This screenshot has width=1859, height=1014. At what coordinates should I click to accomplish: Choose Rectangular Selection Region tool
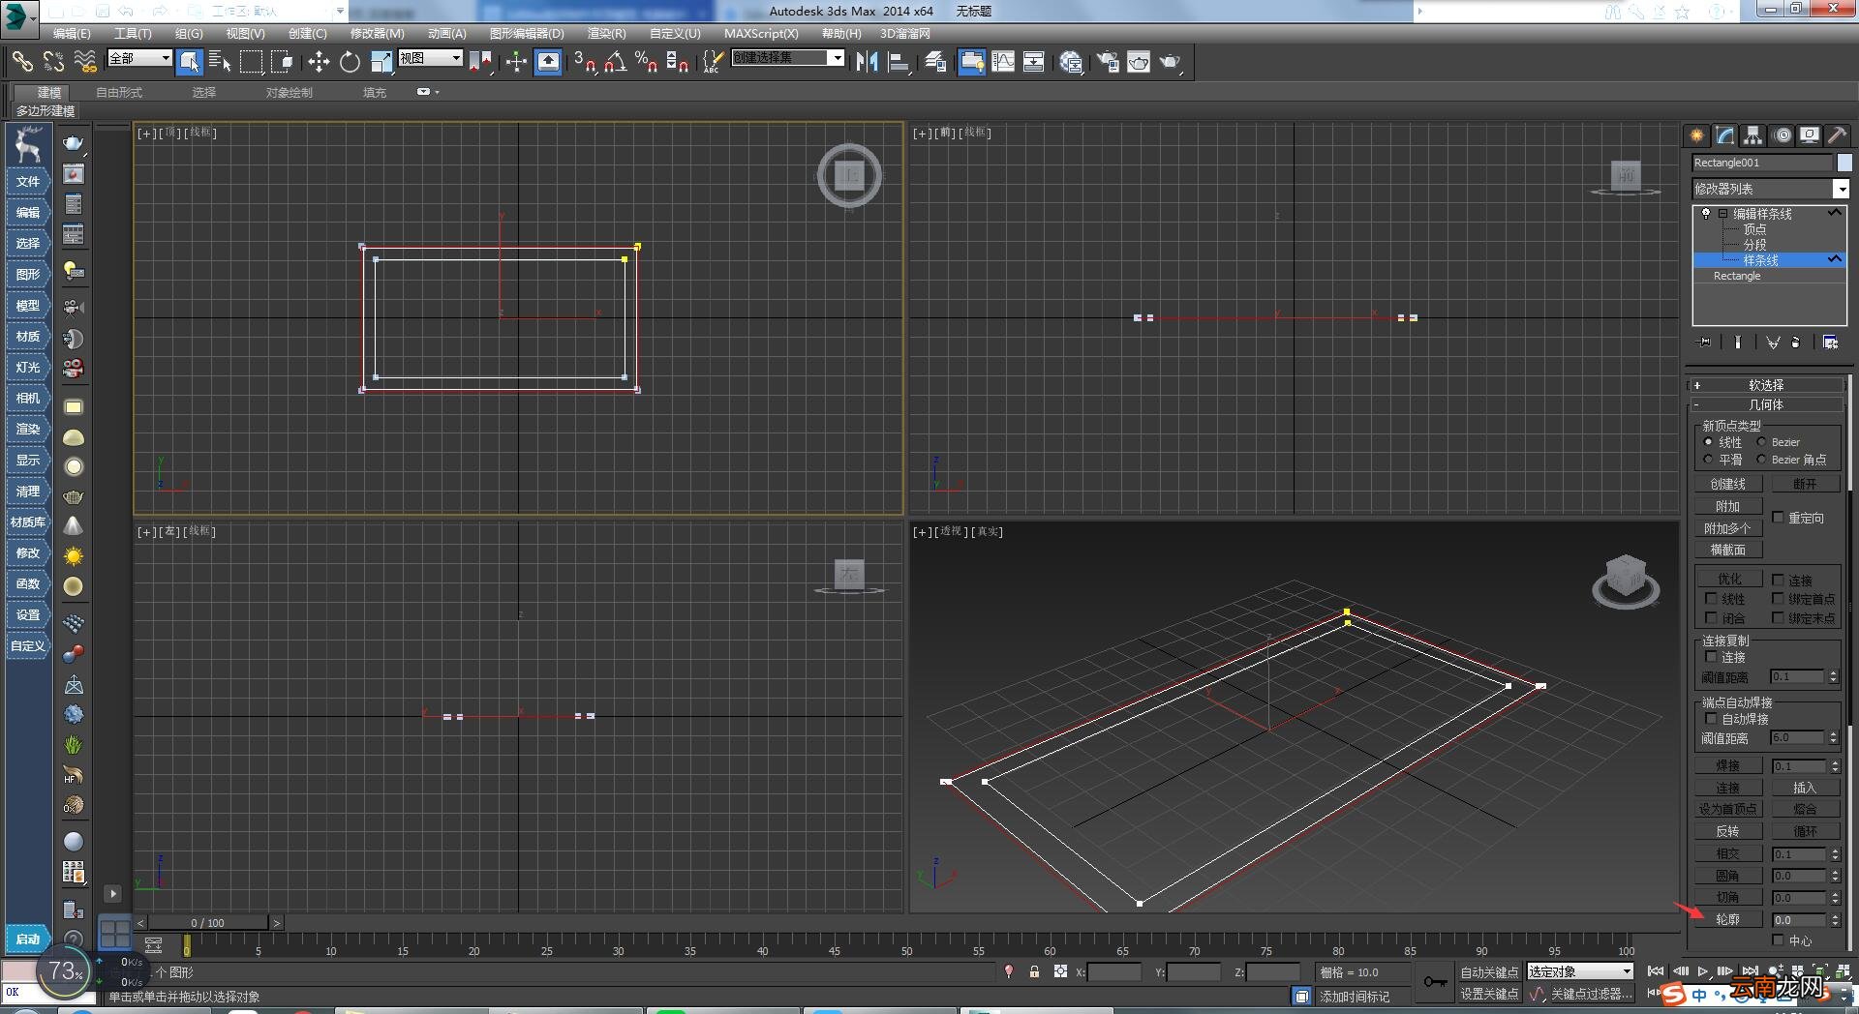tap(252, 62)
